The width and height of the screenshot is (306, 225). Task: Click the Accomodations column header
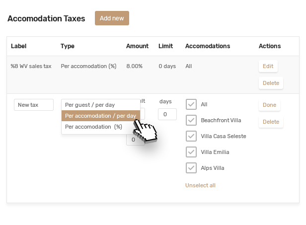coord(207,46)
